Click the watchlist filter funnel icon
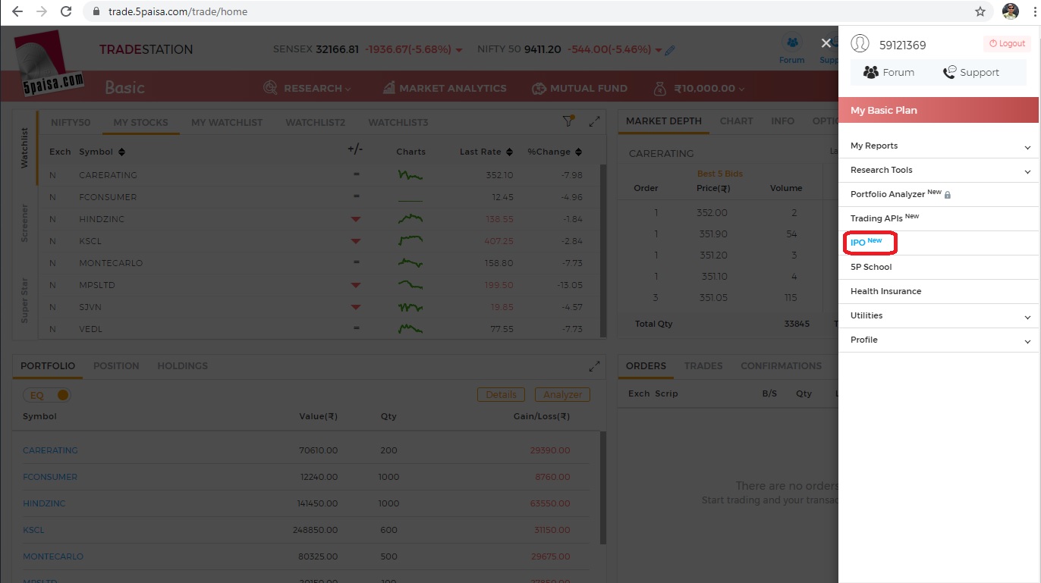This screenshot has width=1041, height=583. (568, 121)
